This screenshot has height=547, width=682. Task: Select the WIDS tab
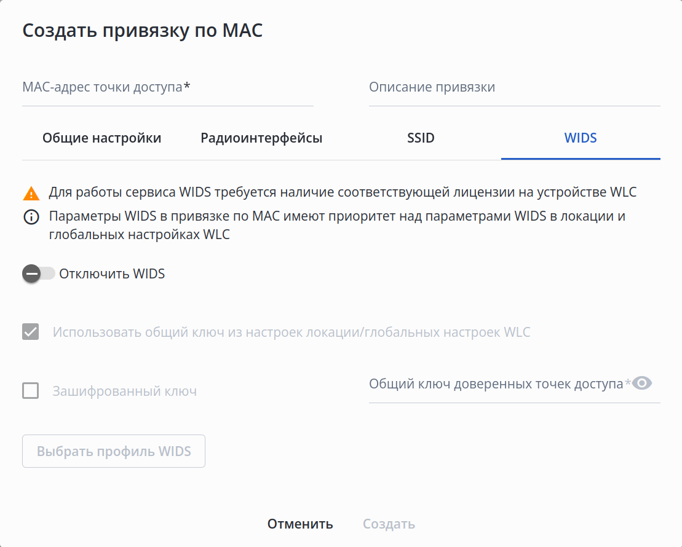[x=581, y=138]
